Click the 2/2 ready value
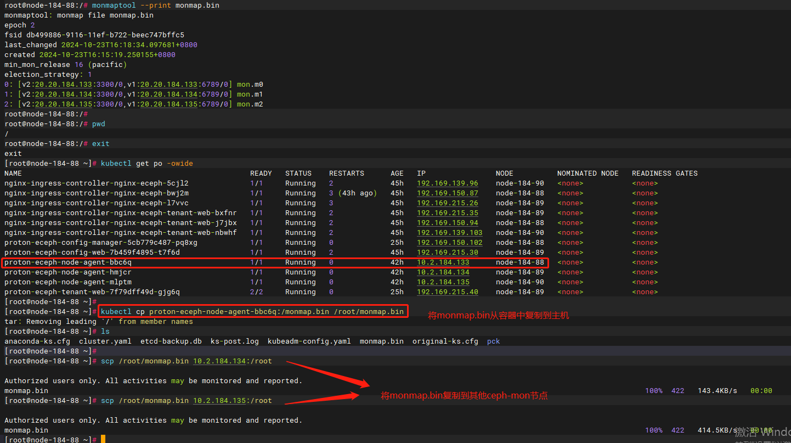791x443 pixels. (x=257, y=292)
